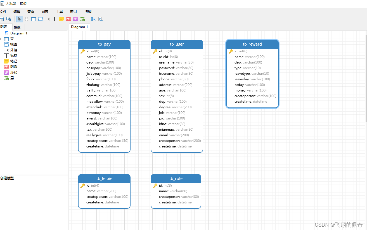The height and width of the screenshot is (230, 367).
Task: Select the tb_leibie table on canvas
Action: coord(104,179)
